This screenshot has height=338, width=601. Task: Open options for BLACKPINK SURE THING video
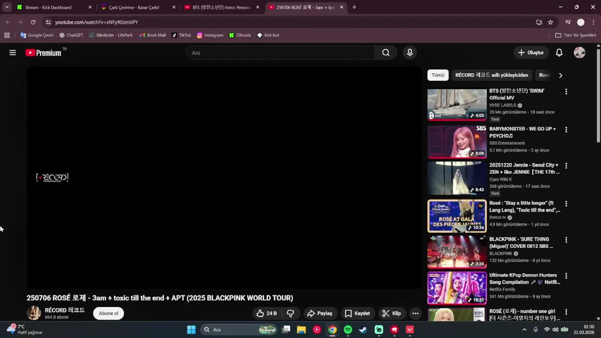coord(566,240)
